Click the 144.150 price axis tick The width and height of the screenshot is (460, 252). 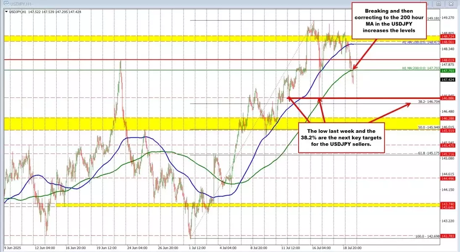(x=448, y=189)
